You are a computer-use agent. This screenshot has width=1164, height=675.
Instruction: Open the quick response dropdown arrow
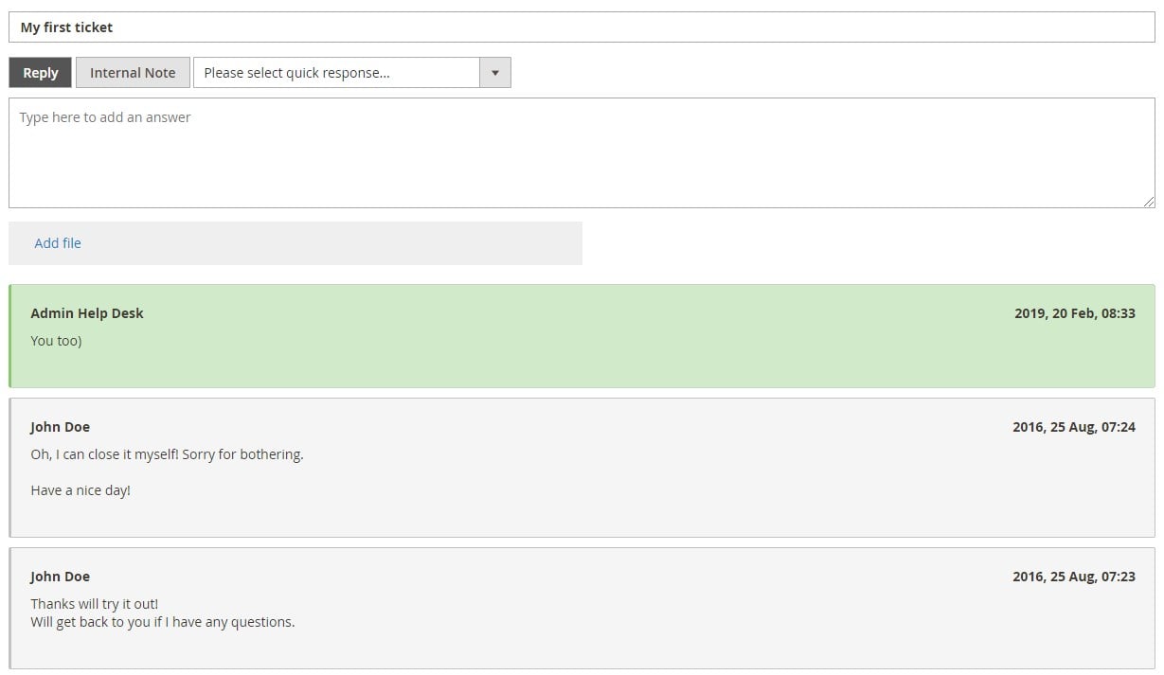494,73
